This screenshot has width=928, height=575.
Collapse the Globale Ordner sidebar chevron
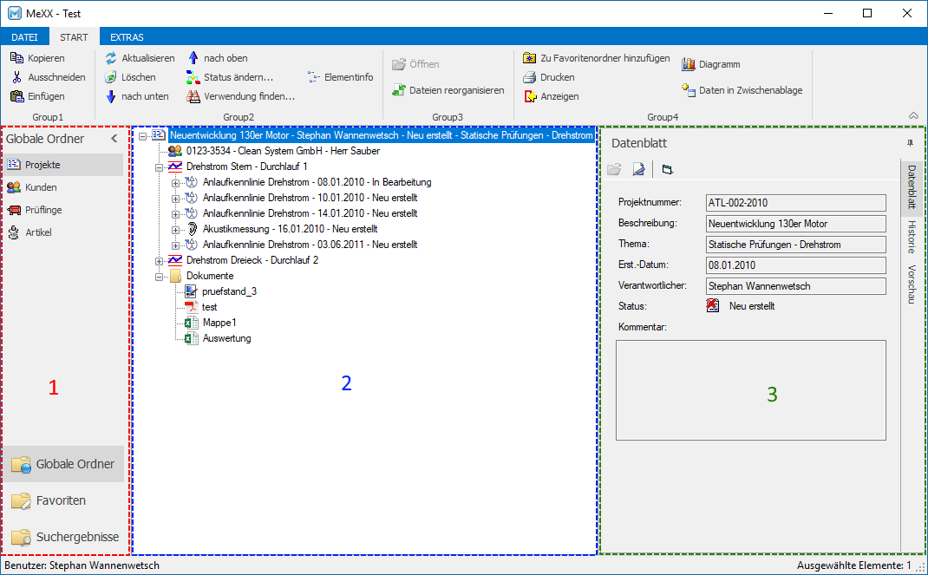(x=114, y=139)
